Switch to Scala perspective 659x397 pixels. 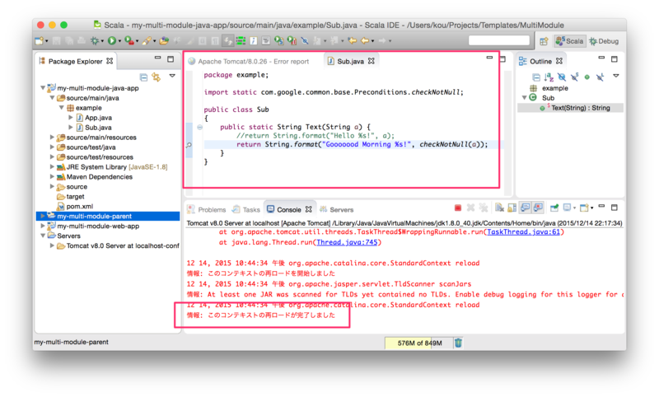569,41
